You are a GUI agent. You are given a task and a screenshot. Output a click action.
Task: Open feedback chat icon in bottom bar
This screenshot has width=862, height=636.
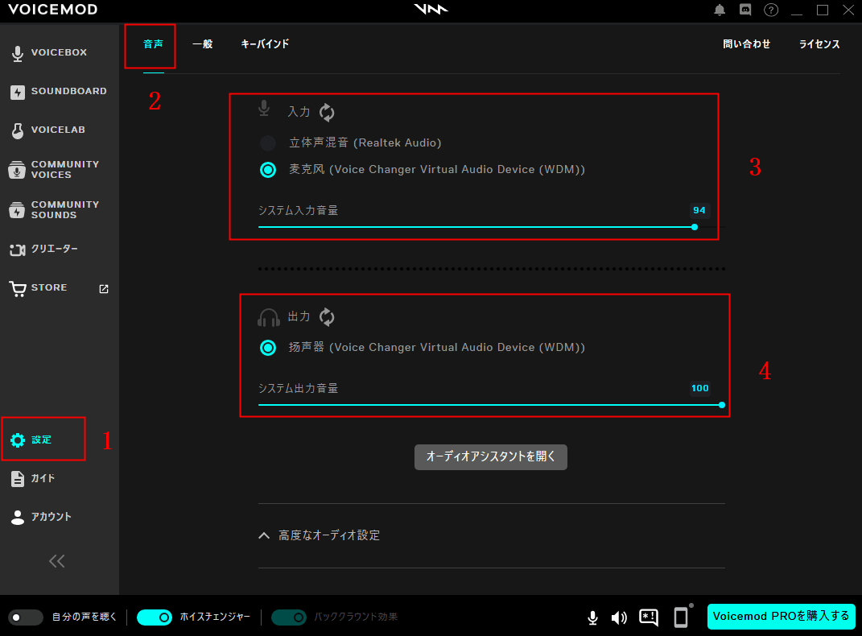[649, 617]
